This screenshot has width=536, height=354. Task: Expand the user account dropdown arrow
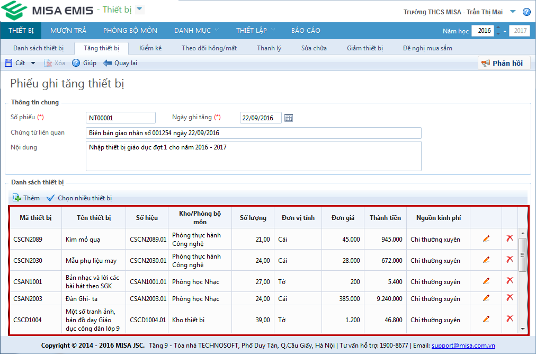tap(513, 12)
